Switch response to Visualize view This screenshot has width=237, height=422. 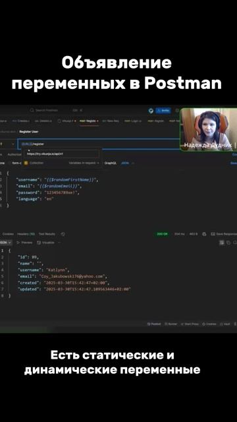coord(45,243)
